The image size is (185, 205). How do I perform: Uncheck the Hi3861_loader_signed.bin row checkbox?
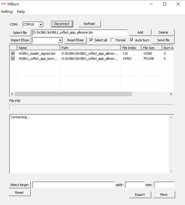click(x=13, y=53)
